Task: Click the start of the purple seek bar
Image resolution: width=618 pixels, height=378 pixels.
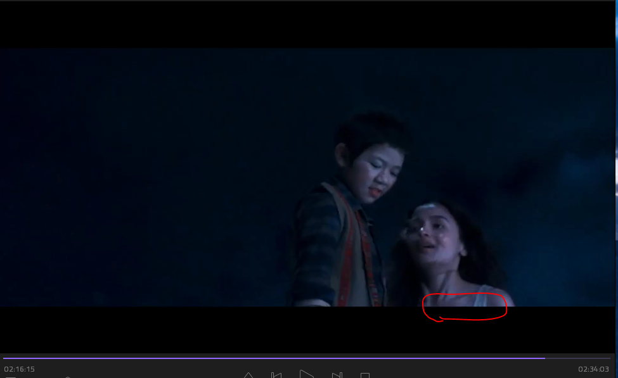Action: click(x=5, y=358)
